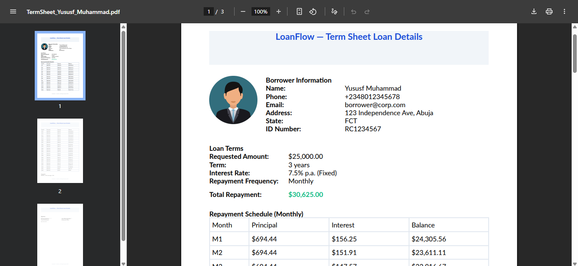Viewport: 578px width, 266px height.
Task: Click the Principal column header
Action: click(x=264, y=225)
